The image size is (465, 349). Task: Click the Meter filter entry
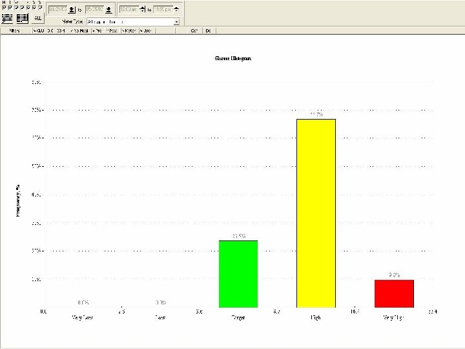[x=129, y=30]
